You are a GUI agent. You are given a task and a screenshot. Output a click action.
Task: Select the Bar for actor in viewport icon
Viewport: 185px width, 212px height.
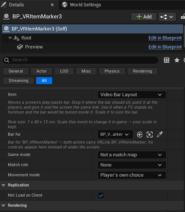[x=150, y=135]
